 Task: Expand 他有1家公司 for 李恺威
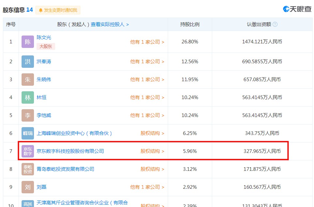click(x=147, y=115)
